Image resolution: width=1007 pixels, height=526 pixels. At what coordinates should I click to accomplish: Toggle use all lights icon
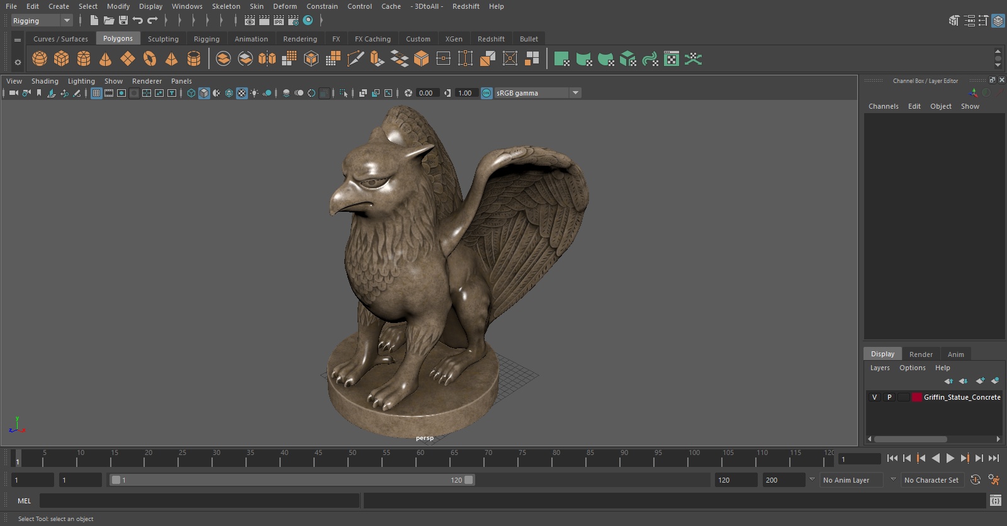coord(254,93)
